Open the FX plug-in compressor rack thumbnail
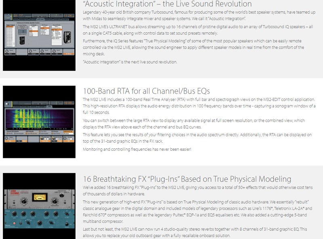The width and height of the screenshot is (323, 239). point(39,206)
